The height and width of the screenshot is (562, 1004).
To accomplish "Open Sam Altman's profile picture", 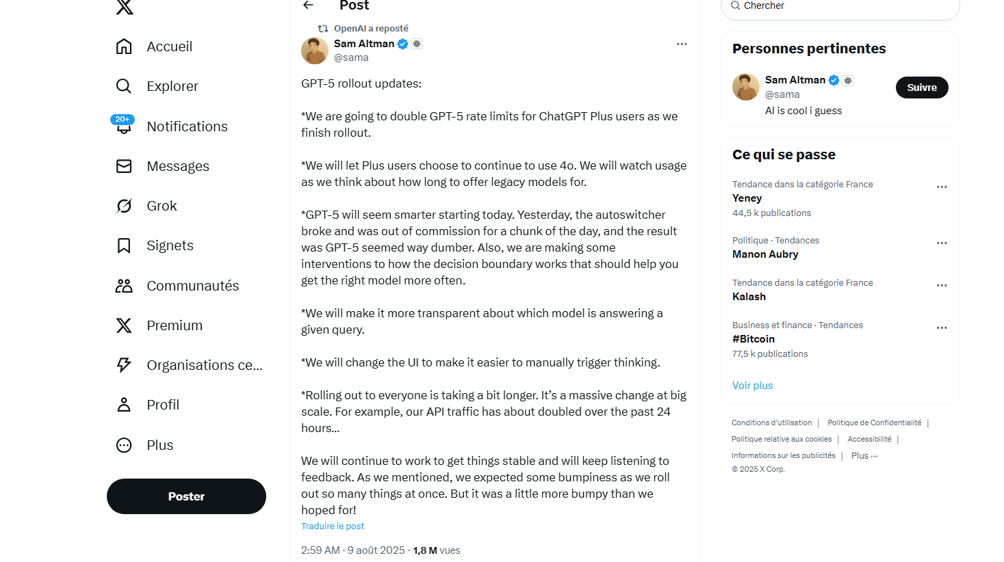I will pos(314,50).
